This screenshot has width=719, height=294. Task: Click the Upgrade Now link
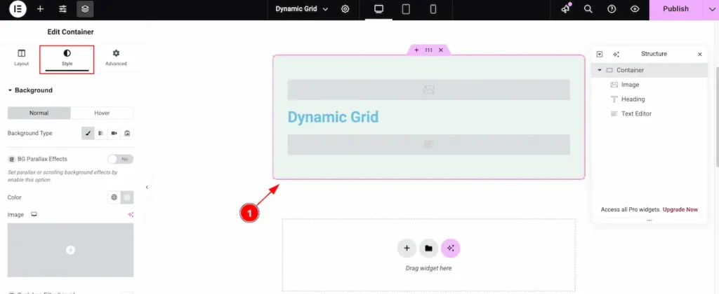[x=680, y=209]
